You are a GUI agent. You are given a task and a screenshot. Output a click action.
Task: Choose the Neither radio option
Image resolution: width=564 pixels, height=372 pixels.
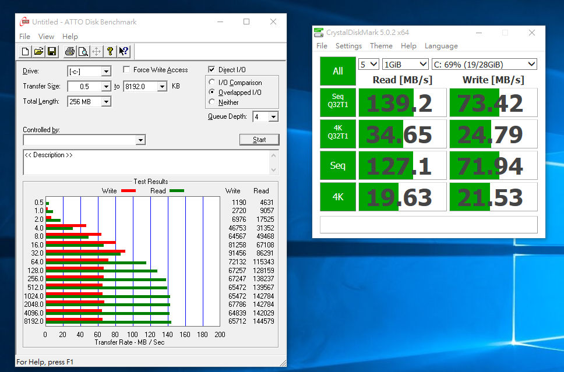click(212, 102)
